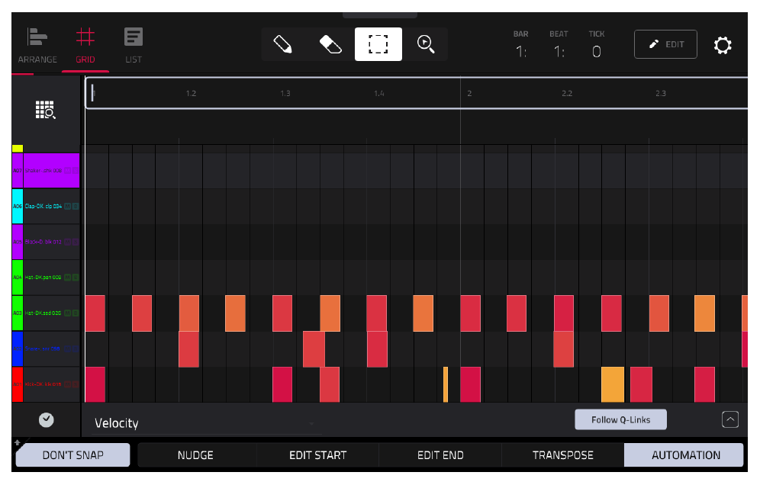Toggle the DON'T SNAP option
The width and height of the screenshot is (760, 485).
point(73,455)
